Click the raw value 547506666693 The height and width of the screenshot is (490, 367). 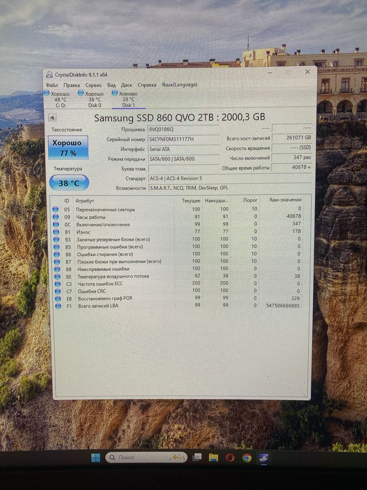tap(283, 305)
